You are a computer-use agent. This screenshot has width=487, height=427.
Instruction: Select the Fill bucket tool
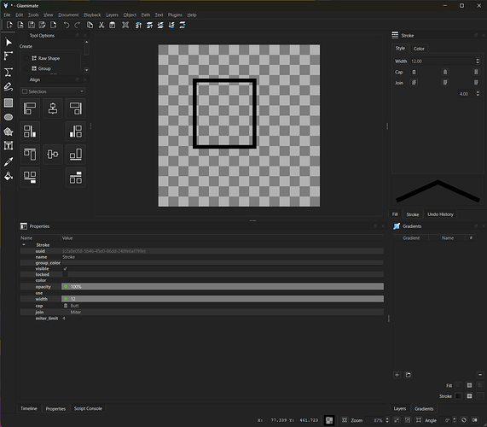9,176
